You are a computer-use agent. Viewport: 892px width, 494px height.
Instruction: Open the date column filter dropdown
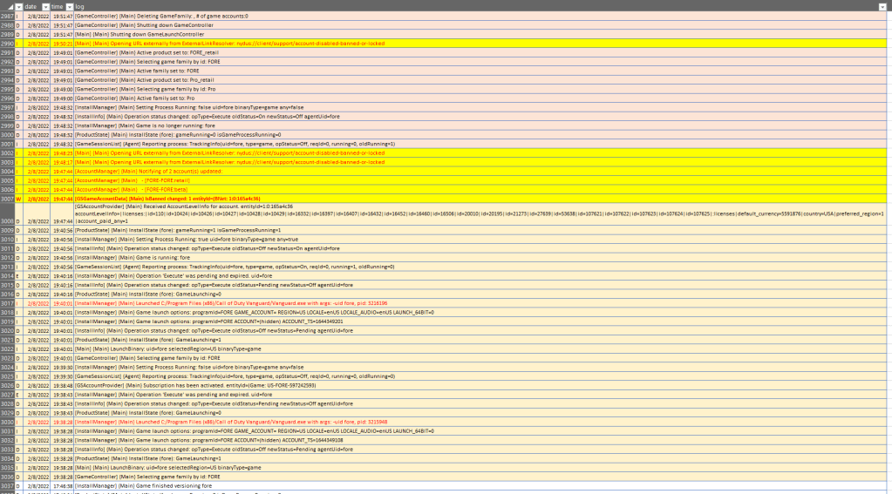(44, 6)
